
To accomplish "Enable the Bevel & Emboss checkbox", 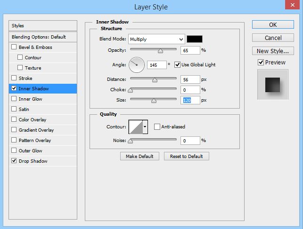I will (x=14, y=47).
